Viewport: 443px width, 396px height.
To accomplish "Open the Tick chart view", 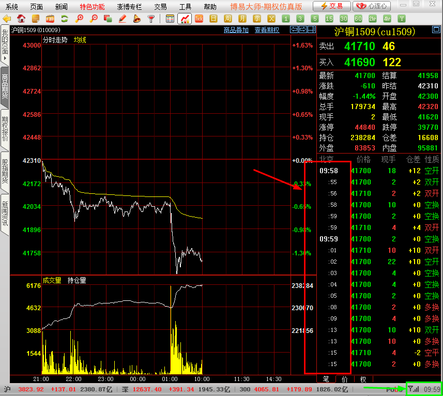I will 199,19.
